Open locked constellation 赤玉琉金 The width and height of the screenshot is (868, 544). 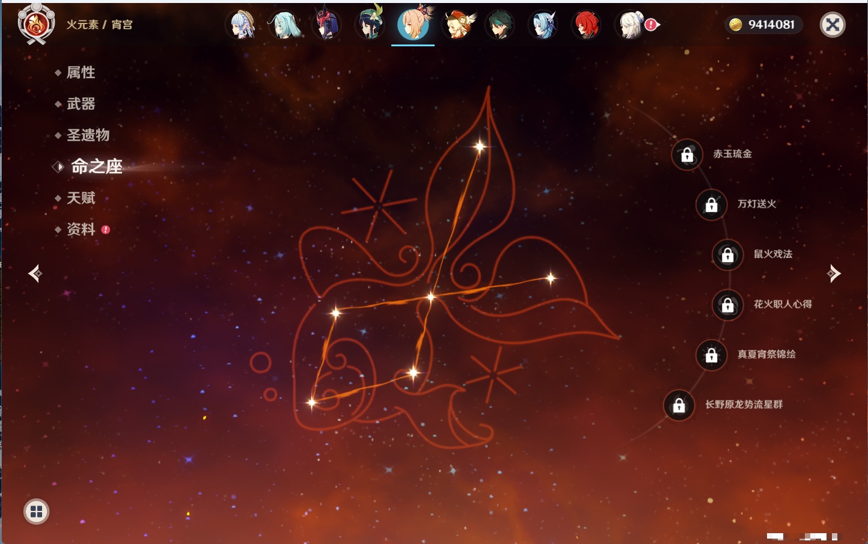coord(687,154)
